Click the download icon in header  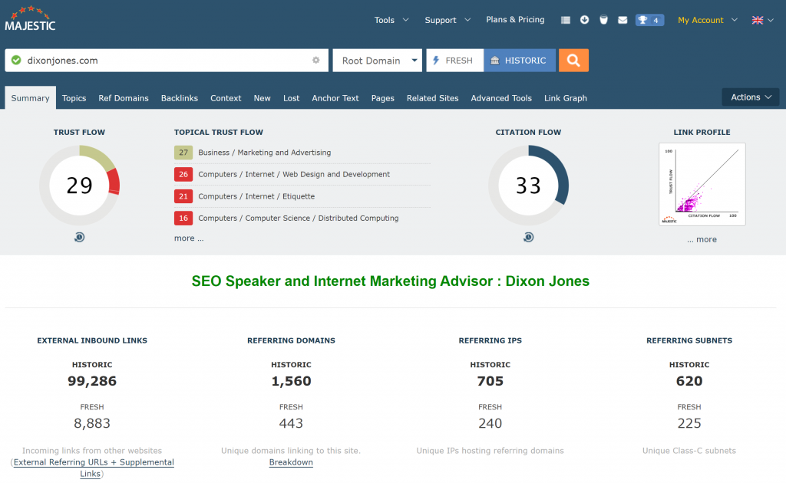pos(584,19)
